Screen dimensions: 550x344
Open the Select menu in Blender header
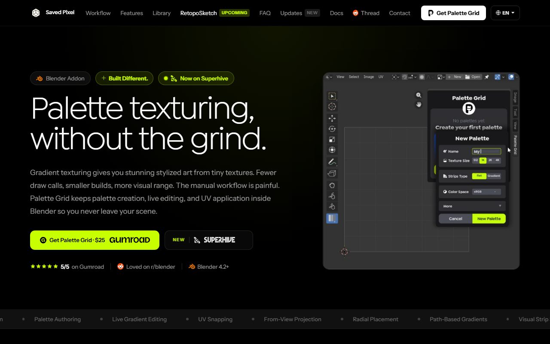click(354, 77)
